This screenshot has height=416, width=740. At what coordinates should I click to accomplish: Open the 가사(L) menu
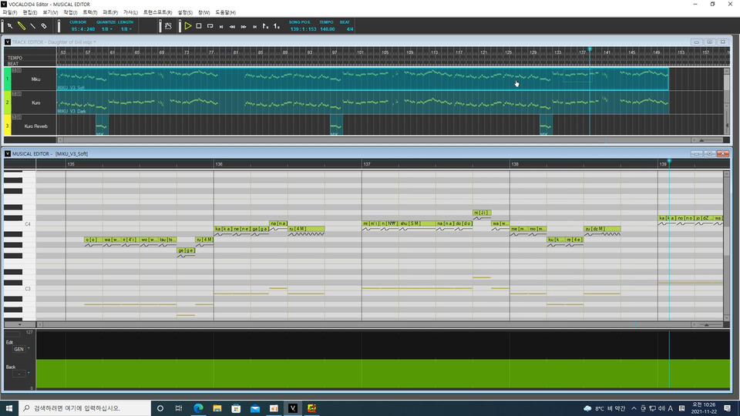coord(130,13)
